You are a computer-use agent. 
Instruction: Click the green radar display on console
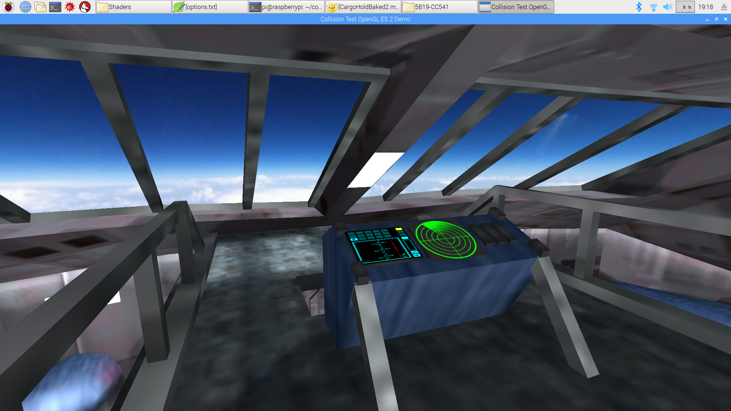[x=446, y=239]
